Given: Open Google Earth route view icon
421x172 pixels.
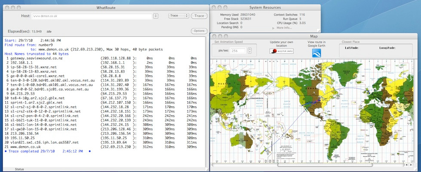Looking at the screenshot, I should [316, 53].
